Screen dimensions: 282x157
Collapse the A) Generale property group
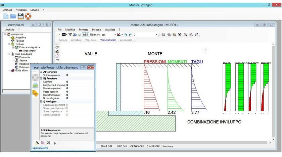coord(41,72)
